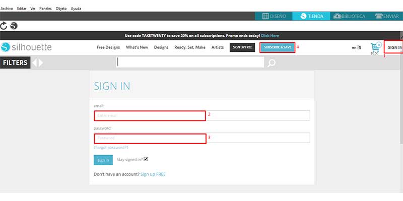Click the store search box
403x201 pixels.
190,62
